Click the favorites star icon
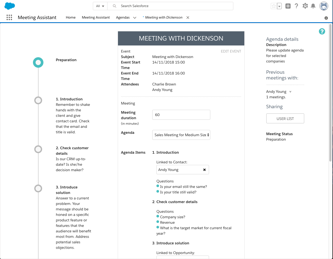 tap(274, 6)
